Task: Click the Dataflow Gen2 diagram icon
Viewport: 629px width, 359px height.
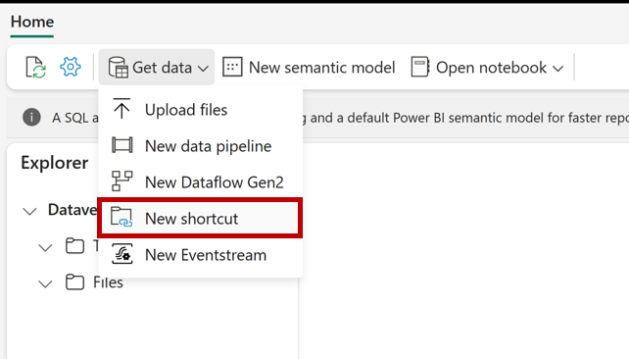Action: tap(121, 181)
